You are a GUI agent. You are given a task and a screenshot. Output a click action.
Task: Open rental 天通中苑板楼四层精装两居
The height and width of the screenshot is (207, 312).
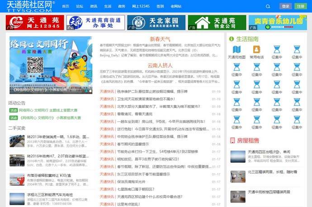(269, 192)
